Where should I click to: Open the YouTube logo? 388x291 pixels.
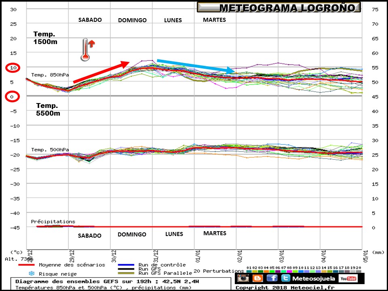(348, 278)
